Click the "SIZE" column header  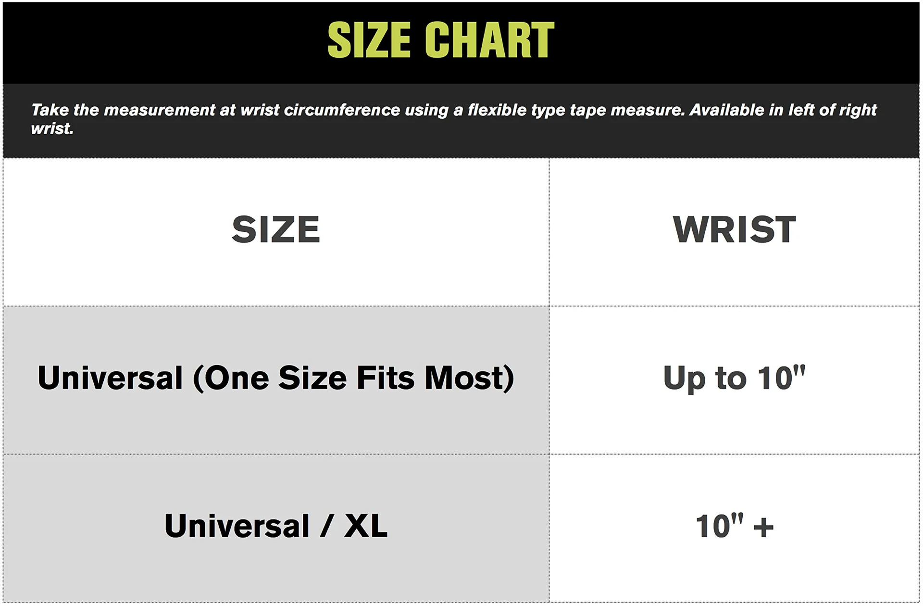point(276,230)
